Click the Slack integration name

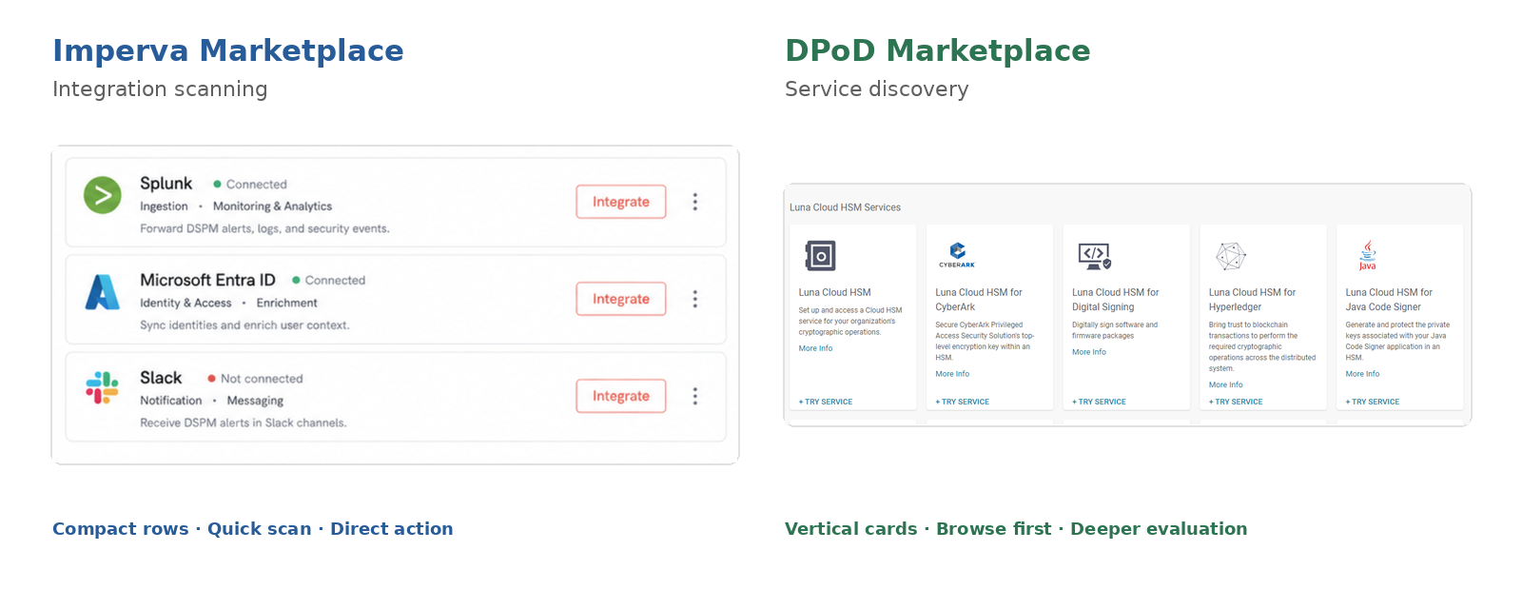click(161, 378)
